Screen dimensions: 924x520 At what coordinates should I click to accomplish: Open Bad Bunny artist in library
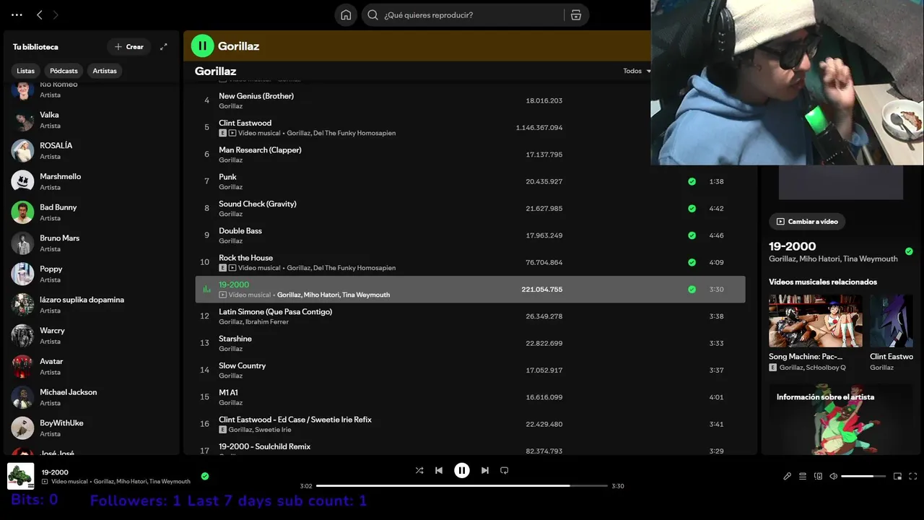point(90,212)
